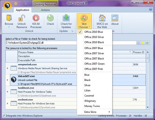Expand the wmpnetwk.exe row
This screenshot has width=155, height=120.
[7, 68]
